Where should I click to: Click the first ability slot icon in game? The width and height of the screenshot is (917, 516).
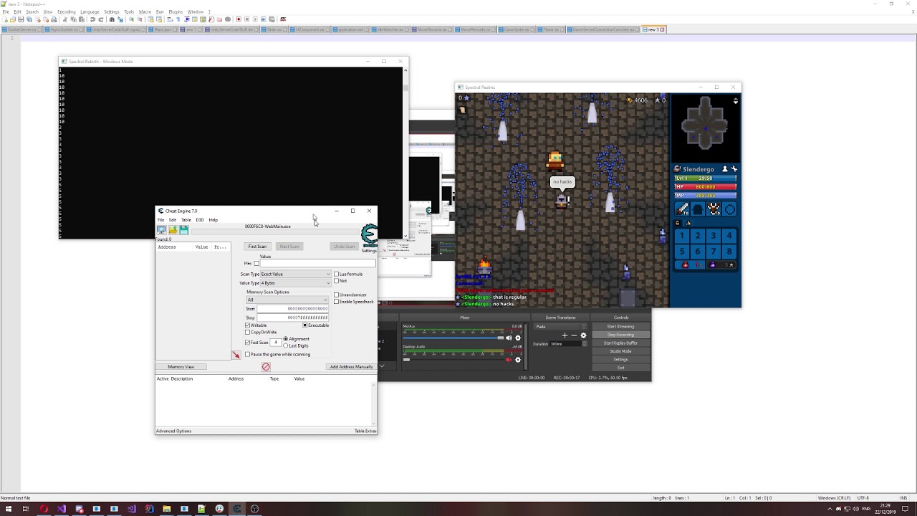[681, 209]
